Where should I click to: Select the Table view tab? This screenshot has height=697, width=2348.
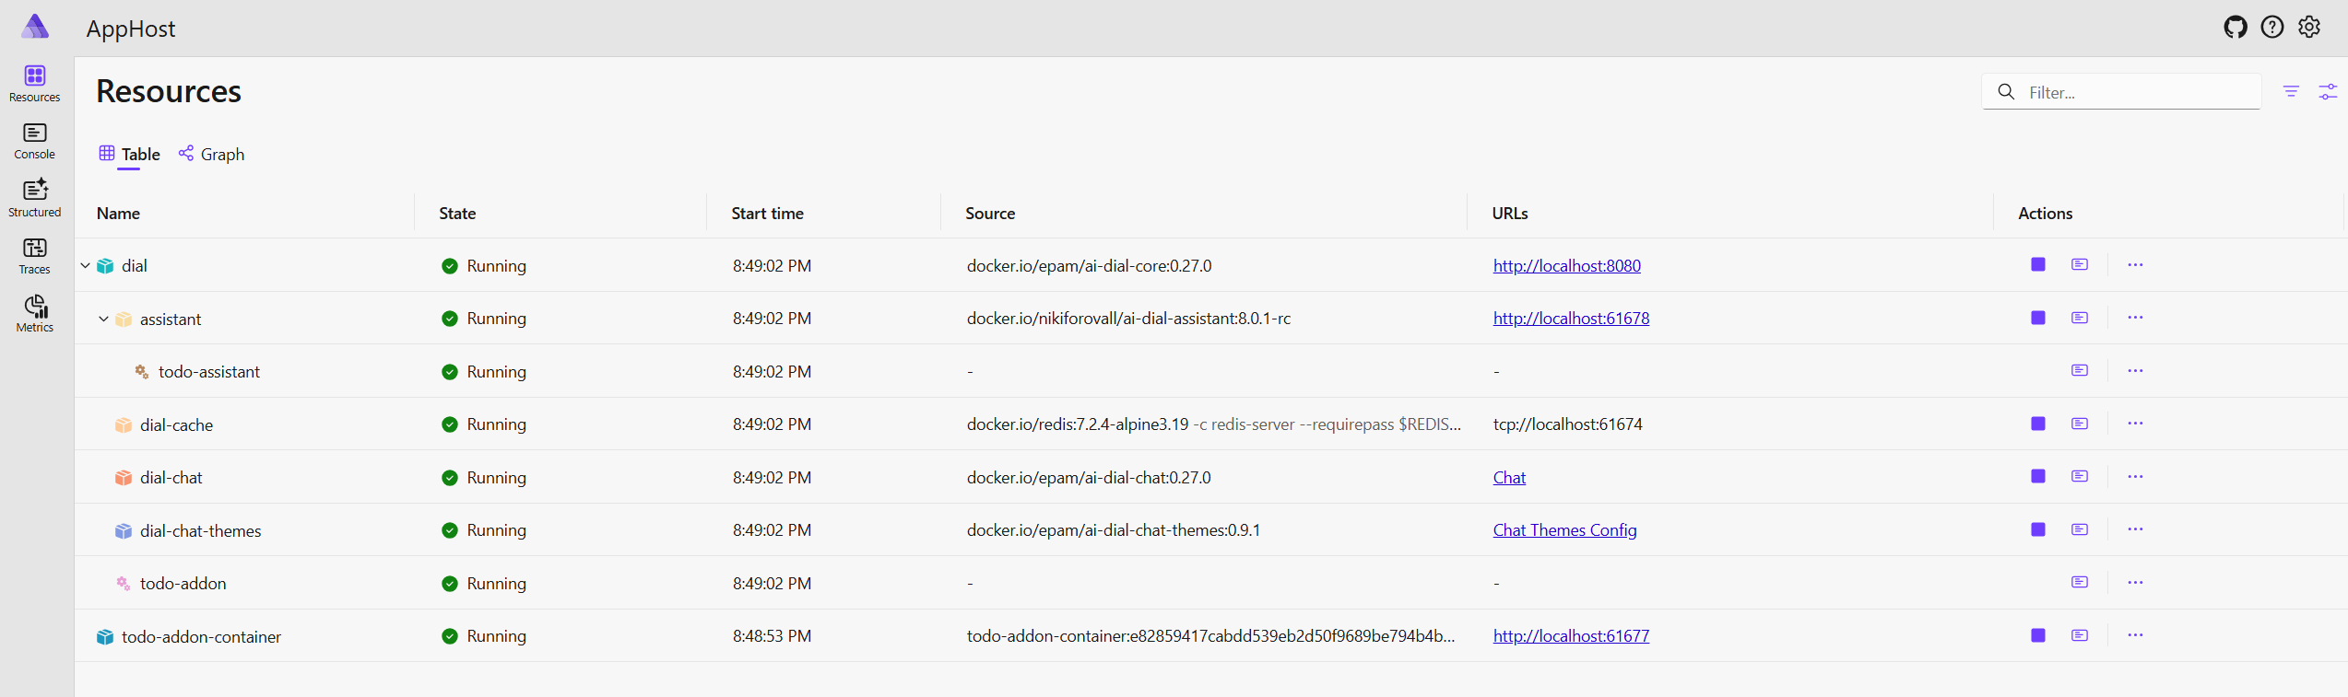tap(130, 154)
